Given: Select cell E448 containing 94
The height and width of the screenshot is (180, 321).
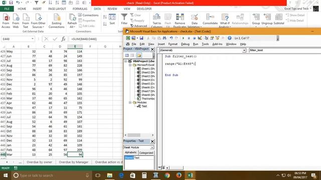Looking at the screenshot, I should tap(75, 154).
